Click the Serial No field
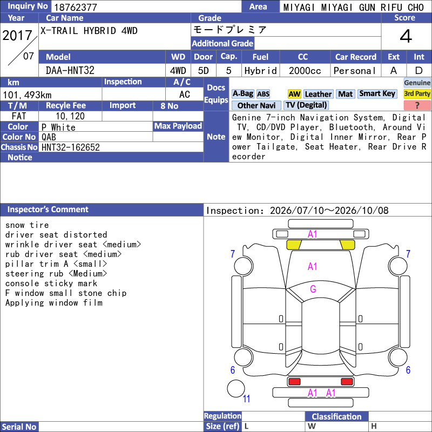The height and width of the screenshot is (432, 432). point(120,427)
